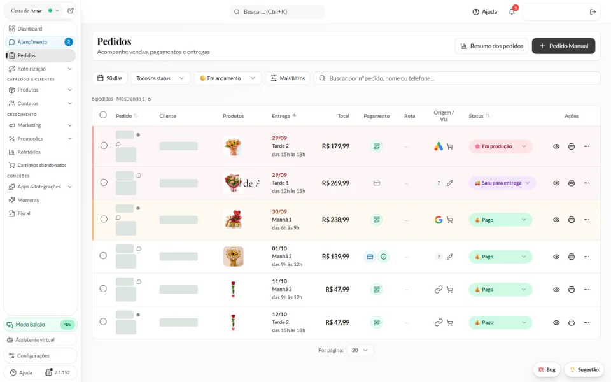Viewport: 611px width, 382px height.
Task: Change the Em produção status dropdown
Action: [500, 146]
